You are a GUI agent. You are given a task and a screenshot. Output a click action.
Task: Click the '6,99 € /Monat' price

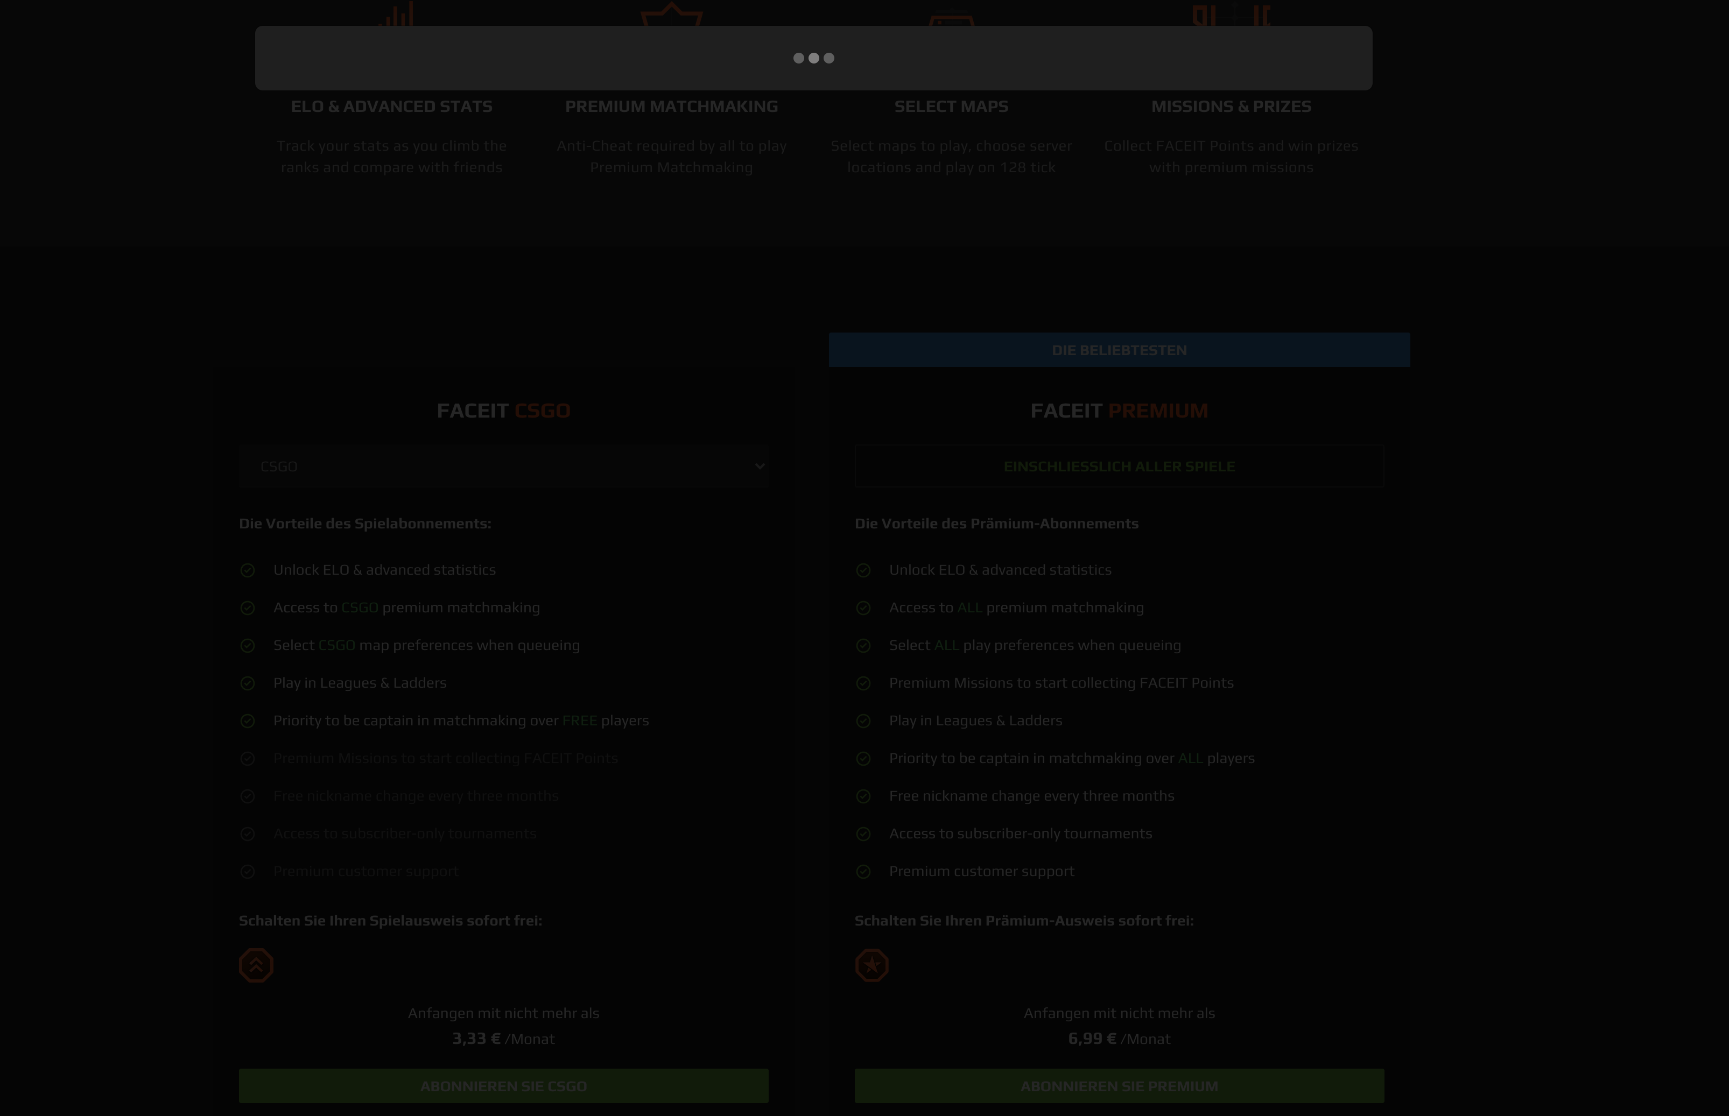(x=1119, y=1039)
